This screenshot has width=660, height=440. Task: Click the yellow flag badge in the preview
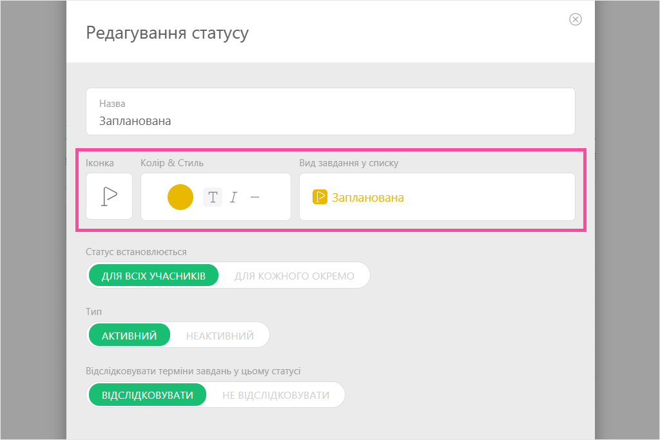[x=320, y=197]
